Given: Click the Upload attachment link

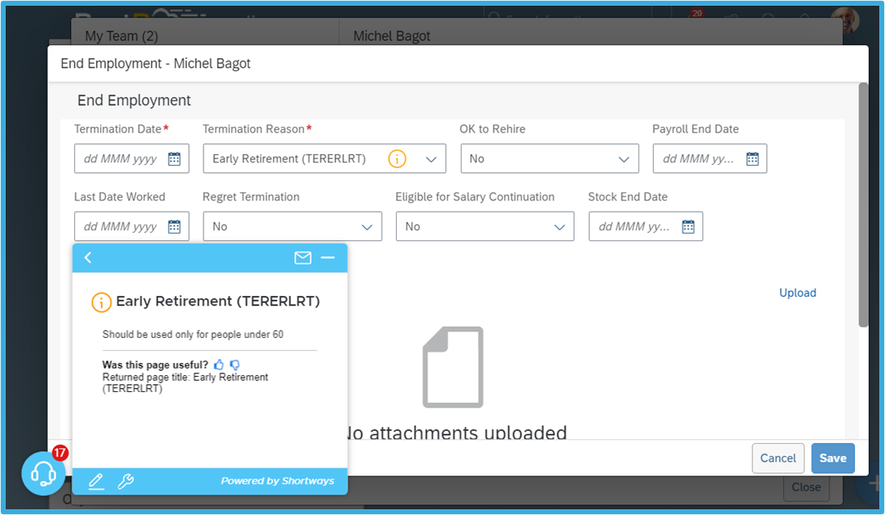Looking at the screenshot, I should point(798,293).
